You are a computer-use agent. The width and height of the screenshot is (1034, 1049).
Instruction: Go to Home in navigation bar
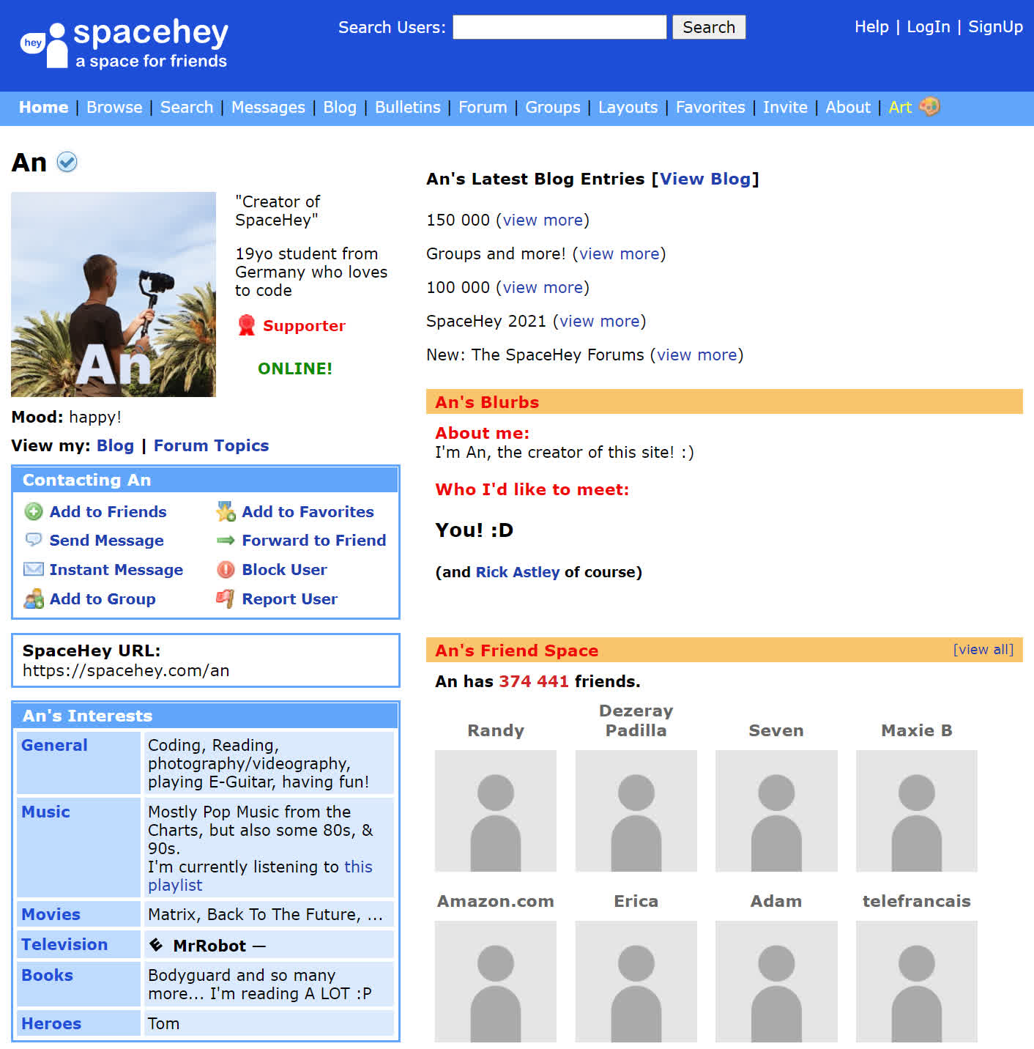(x=44, y=107)
